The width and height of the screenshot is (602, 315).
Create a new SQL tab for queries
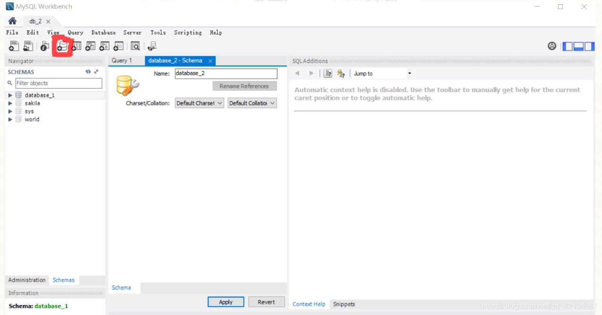[14, 46]
